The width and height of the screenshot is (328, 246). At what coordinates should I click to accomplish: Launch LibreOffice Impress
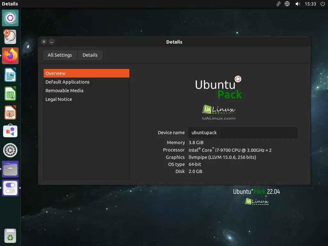tap(10, 112)
